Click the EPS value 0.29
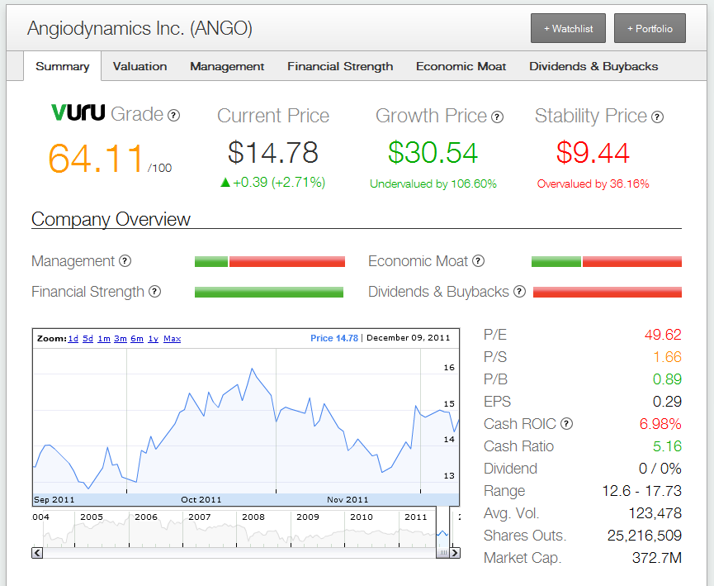 pyautogui.click(x=667, y=402)
